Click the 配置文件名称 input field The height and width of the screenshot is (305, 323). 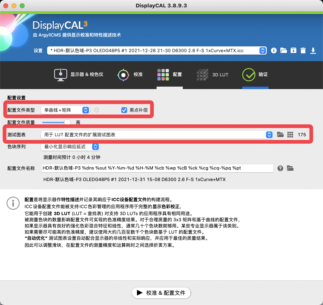[157, 168]
